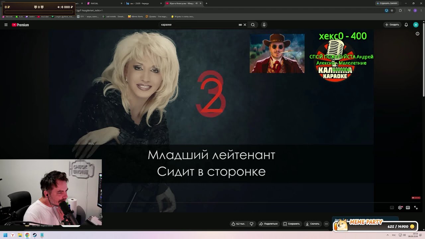Viewport: 425px width, 239px height.
Task: Go to the YouTube Premium home logo
Action: tap(20, 25)
